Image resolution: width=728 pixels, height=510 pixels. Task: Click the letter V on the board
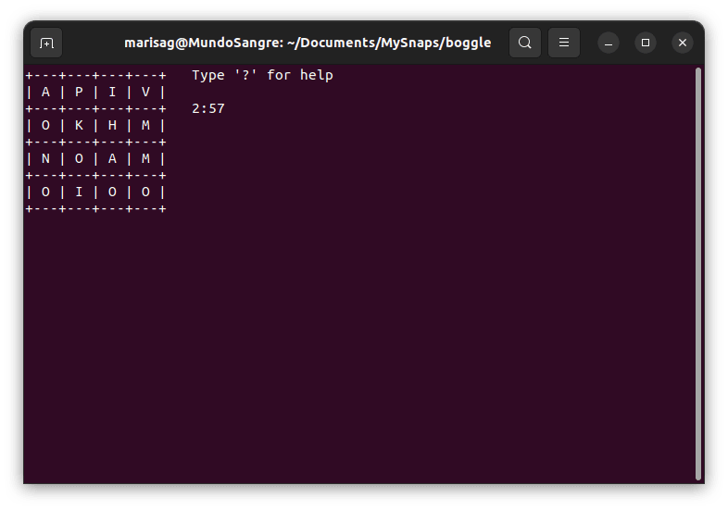(145, 92)
